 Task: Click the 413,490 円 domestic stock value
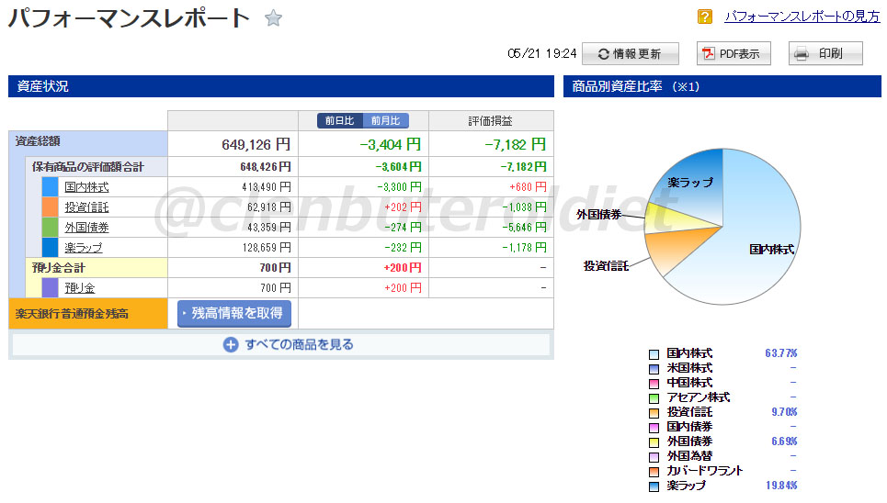coord(266,187)
